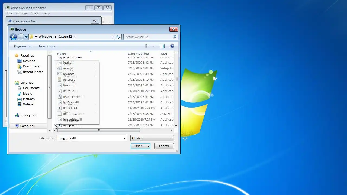Click the Homegroup icon
This screenshot has width=347, height=195.
[x=17, y=115]
